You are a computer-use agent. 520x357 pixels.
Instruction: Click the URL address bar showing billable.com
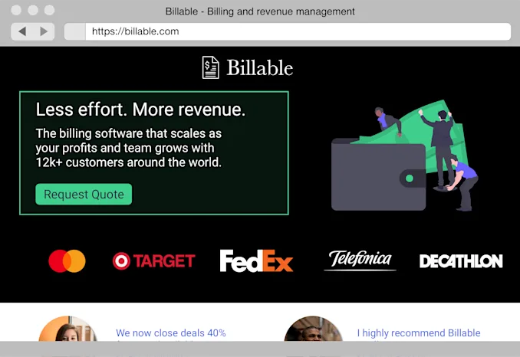298,31
